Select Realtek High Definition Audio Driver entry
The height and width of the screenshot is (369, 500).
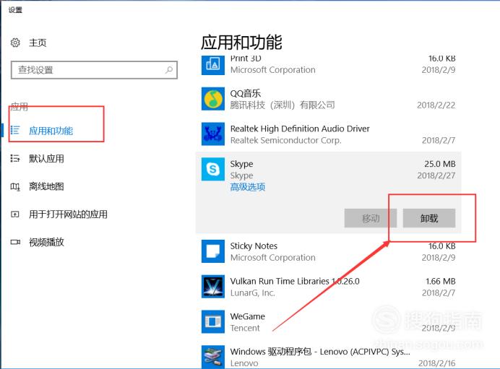coord(300,129)
